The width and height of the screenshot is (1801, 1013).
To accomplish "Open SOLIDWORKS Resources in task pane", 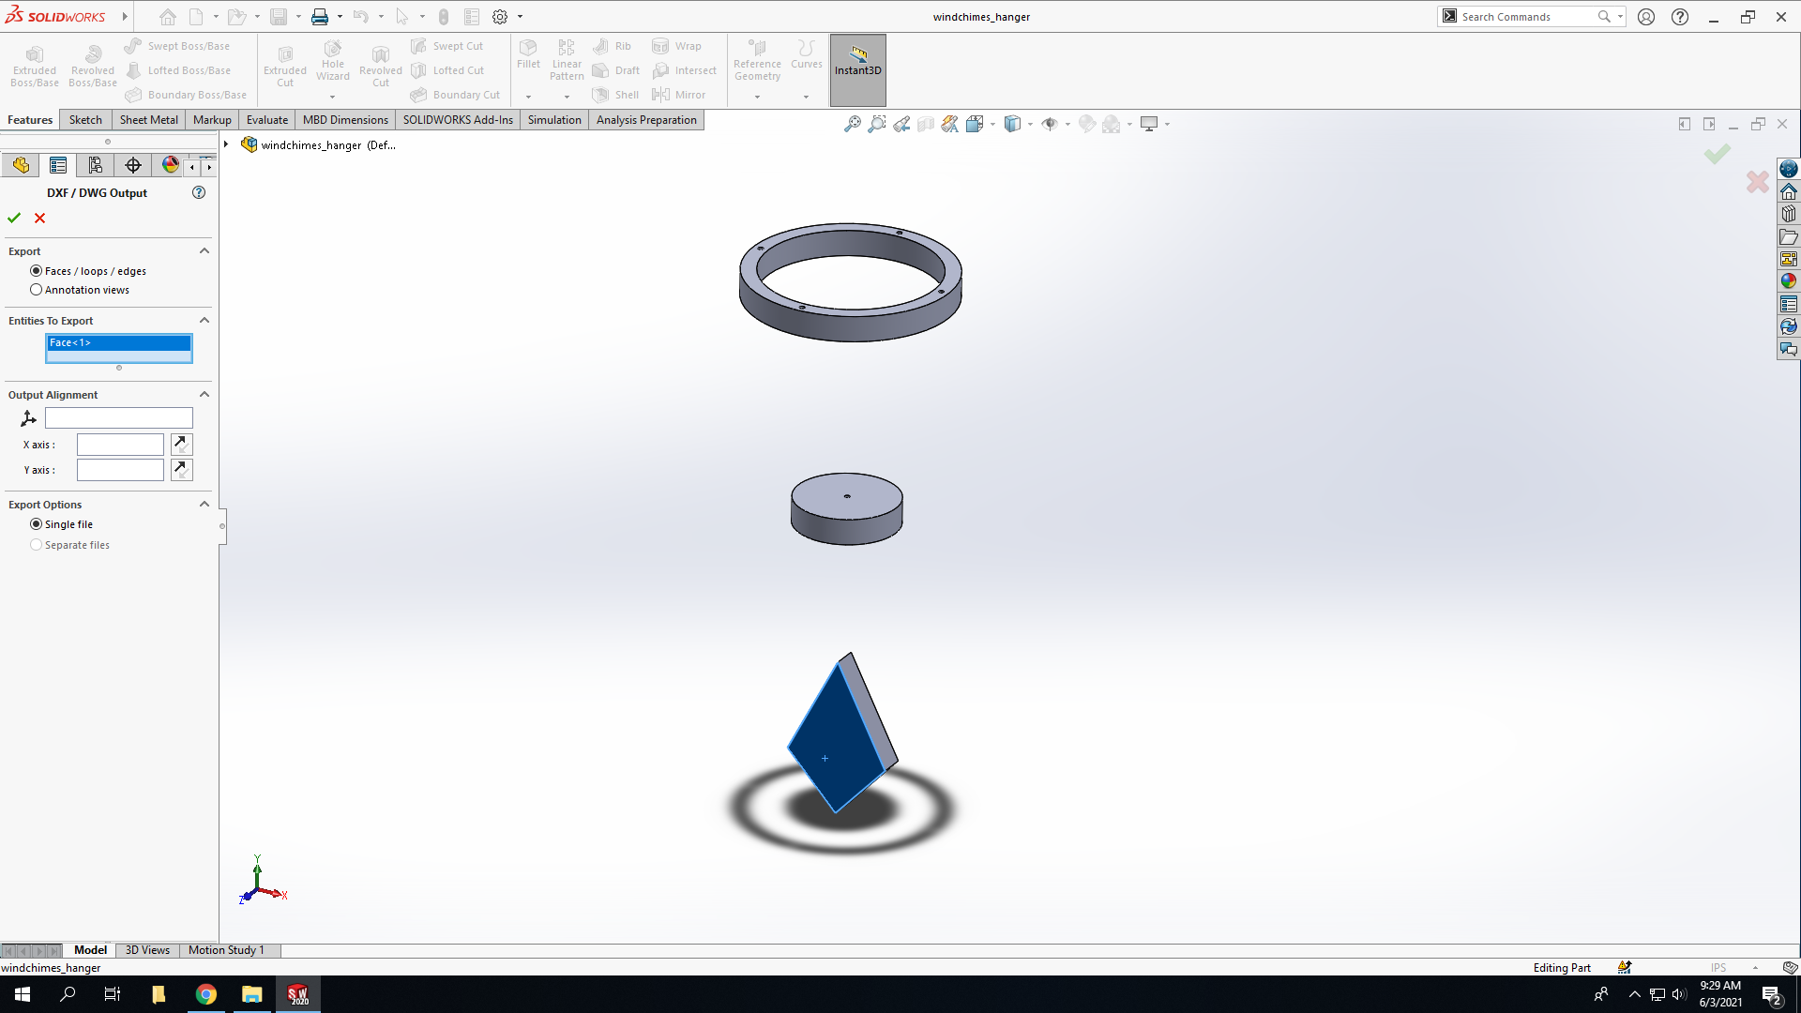I will (x=1789, y=191).
